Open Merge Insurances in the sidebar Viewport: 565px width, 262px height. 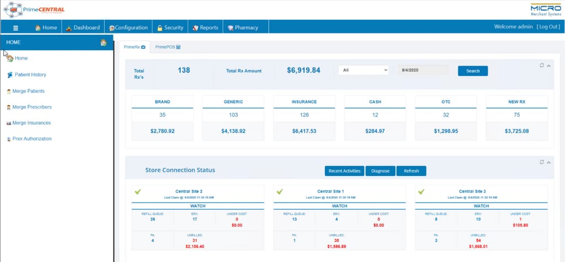click(x=31, y=123)
